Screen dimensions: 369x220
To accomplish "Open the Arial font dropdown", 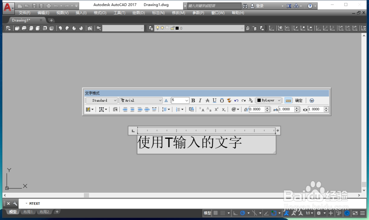I will point(141,100).
